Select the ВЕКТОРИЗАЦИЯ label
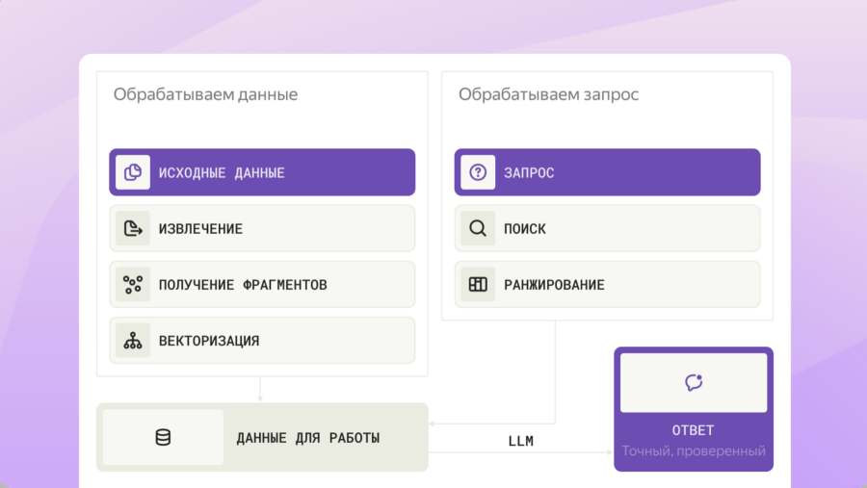 (209, 341)
